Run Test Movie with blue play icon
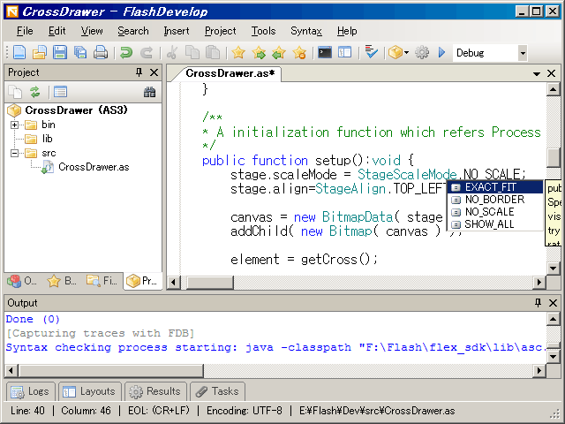Image resolution: width=565 pixels, height=424 pixels. coord(441,53)
